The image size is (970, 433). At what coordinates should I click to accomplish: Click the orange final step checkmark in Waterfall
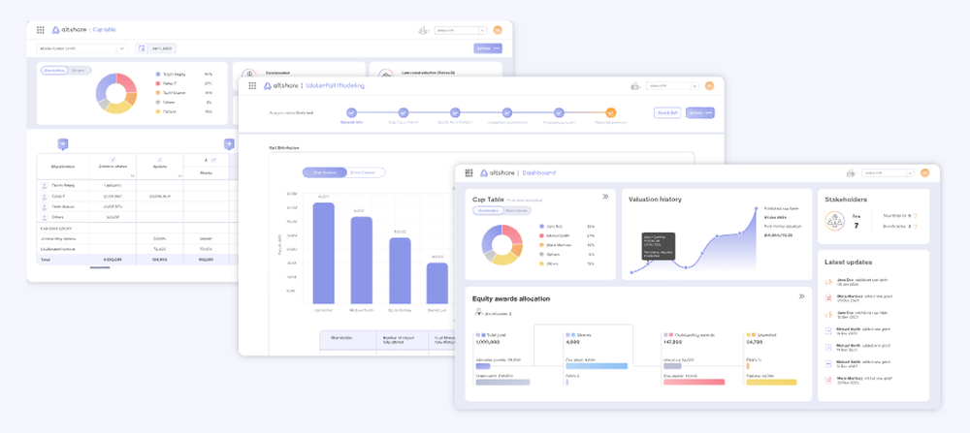tap(611, 112)
